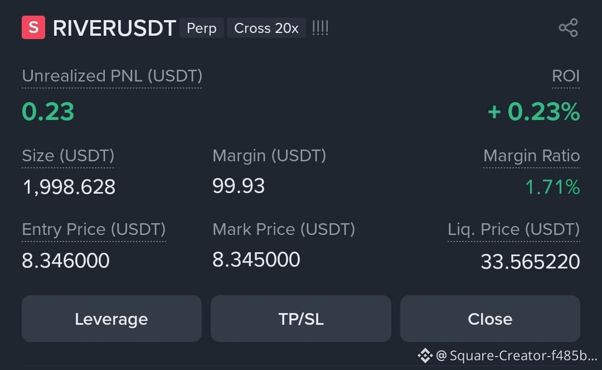
Task: Click the green +0.23% ROI value
Action: 533,112
